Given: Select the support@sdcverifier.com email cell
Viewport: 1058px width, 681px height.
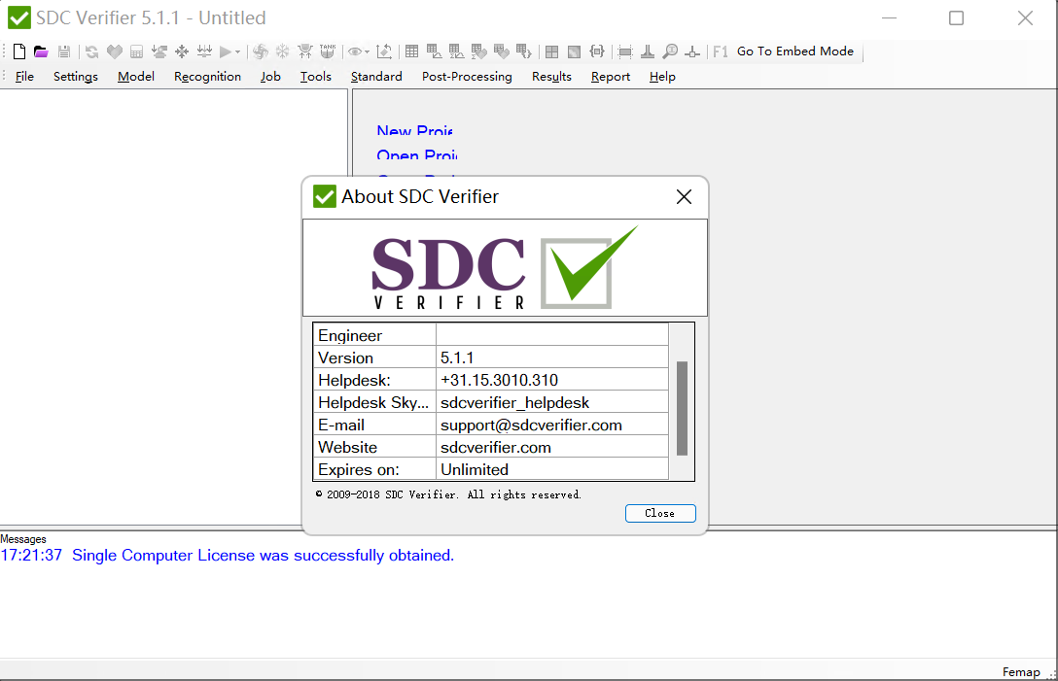Looking at the screenshot, I should [x=552, y=425].
